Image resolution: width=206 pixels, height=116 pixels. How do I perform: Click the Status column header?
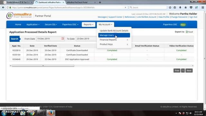[77, 46]
